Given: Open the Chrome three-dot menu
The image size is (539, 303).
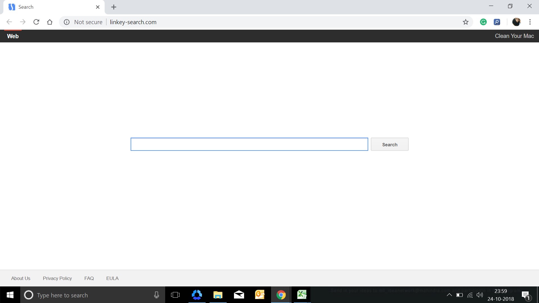Looking at the screenshot, I should (x=530, y=22).
